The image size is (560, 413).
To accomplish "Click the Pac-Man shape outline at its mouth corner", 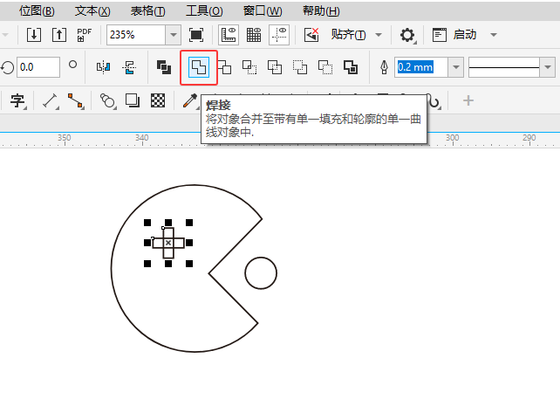I will [209, 273].
